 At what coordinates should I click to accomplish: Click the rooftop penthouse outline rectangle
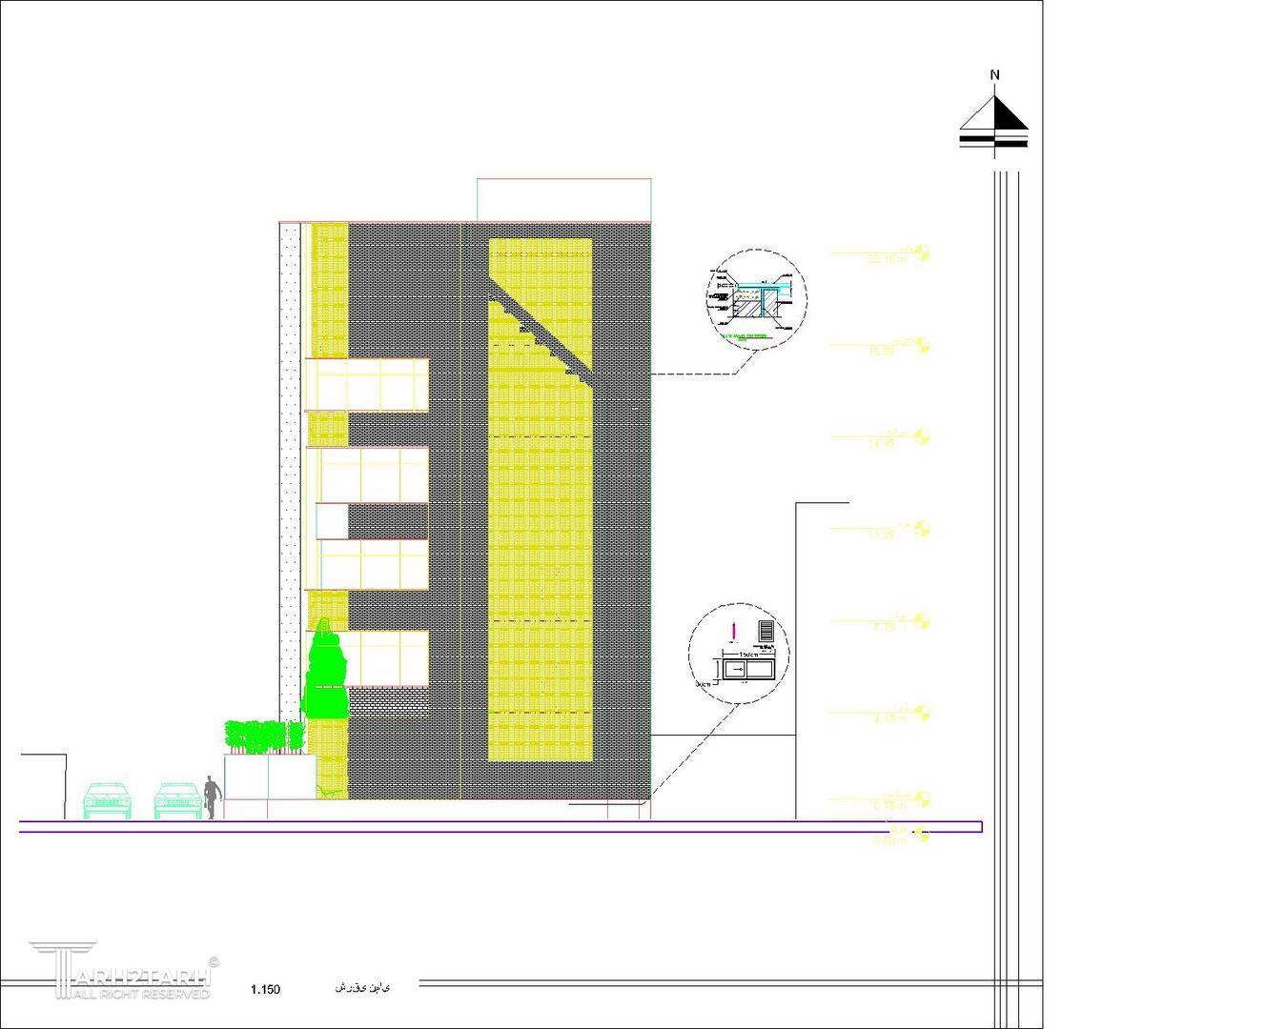pos(563,200)
